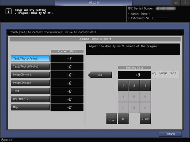Click the 08:12 time display
This screenshot has height=142, width=190.
coord(8,140)
